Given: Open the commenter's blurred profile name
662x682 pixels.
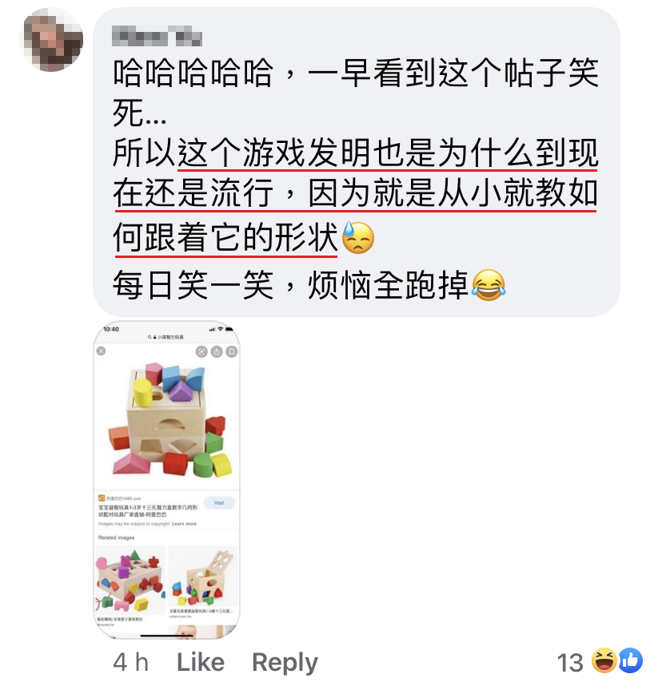Looking at the screenshot, I should tap(157, 36).
